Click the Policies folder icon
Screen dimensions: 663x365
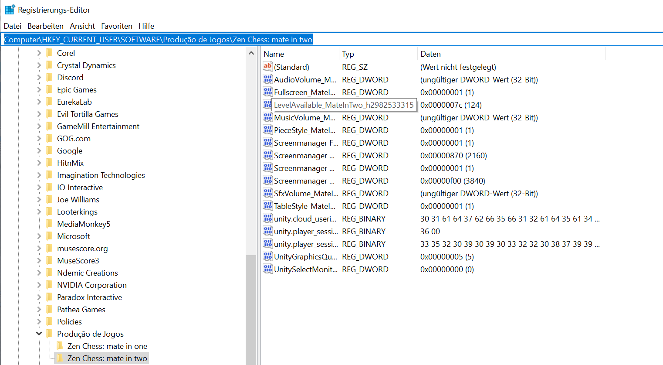point(50,321)
